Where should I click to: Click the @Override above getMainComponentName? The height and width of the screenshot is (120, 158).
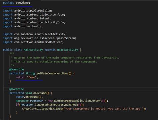click(17, 69)
